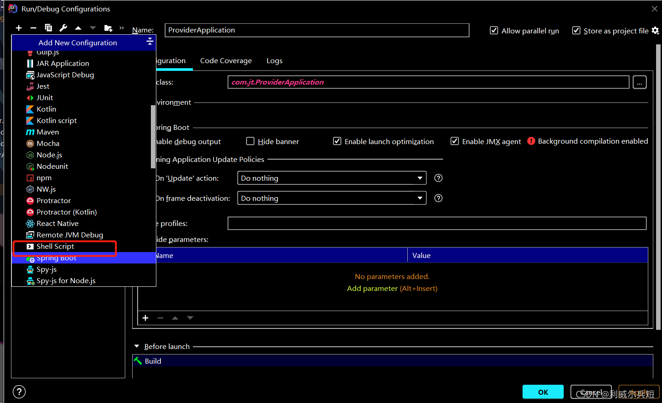Click the add configuration plus icon

pos(19,28)
